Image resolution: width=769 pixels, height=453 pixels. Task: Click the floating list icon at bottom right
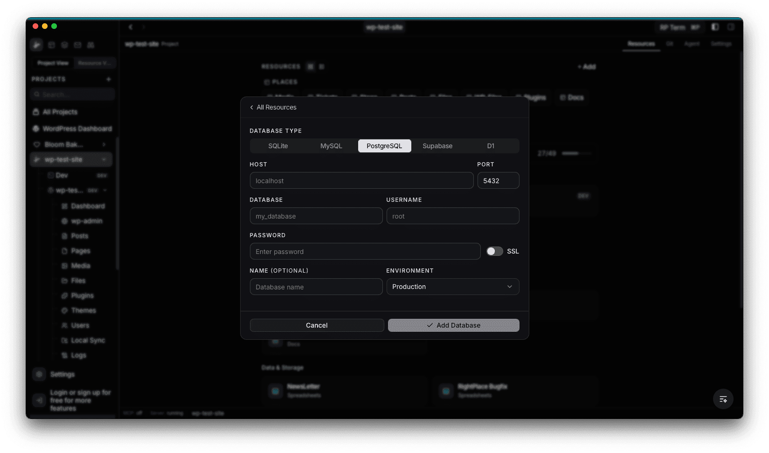pyautogui.click(x=723, y=399)
